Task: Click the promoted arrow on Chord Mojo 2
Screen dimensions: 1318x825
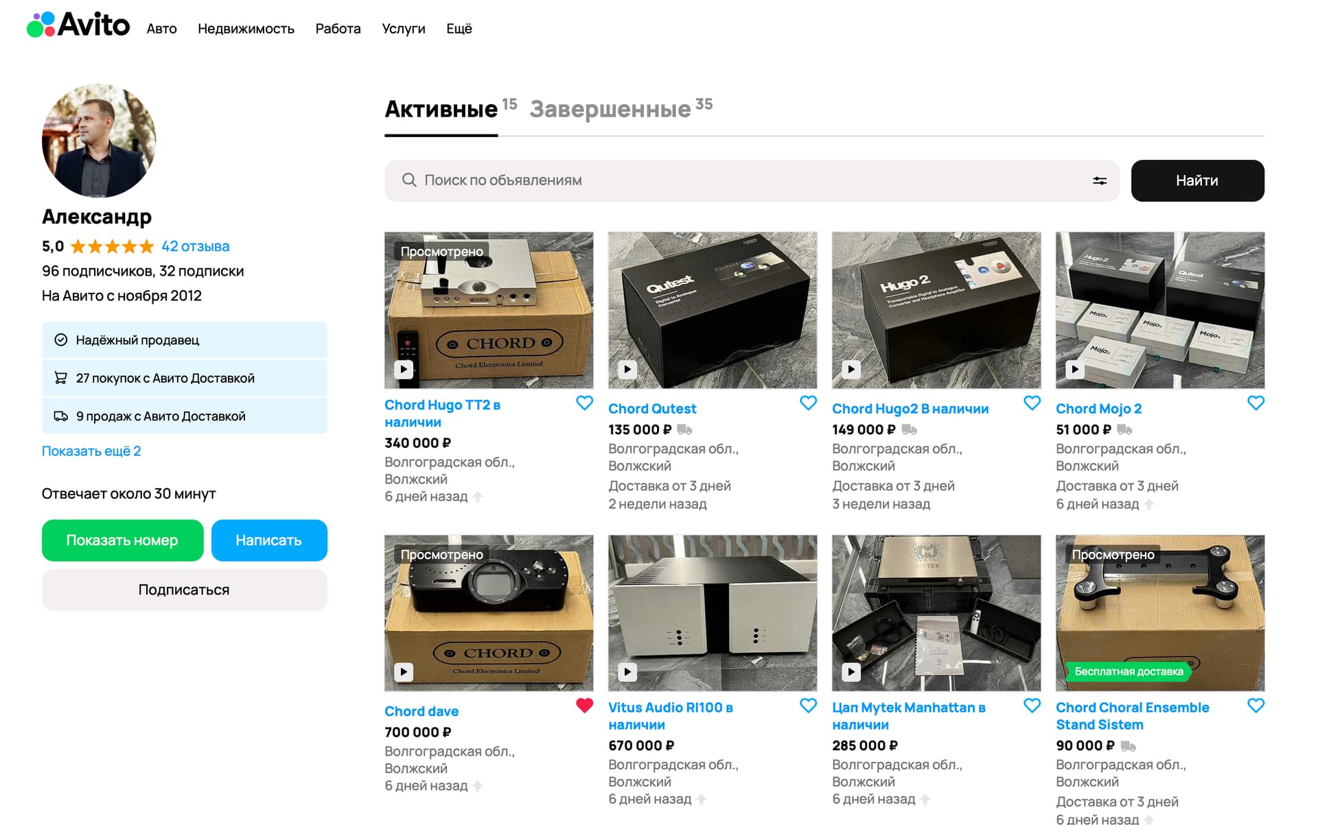Action: (1149, 504)
